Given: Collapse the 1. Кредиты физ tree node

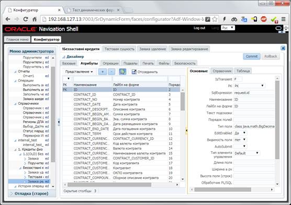Looking at the screenshot, I should (x=15, y=150).
